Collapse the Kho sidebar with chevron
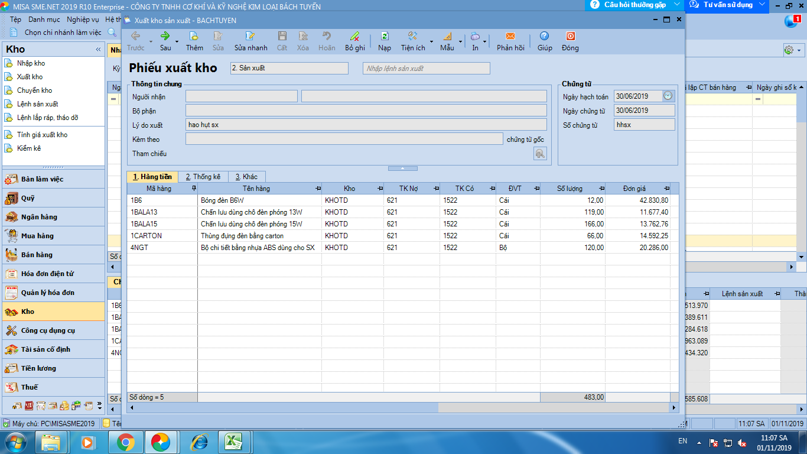This screenshot has height=454, width=807. (98, 50)
